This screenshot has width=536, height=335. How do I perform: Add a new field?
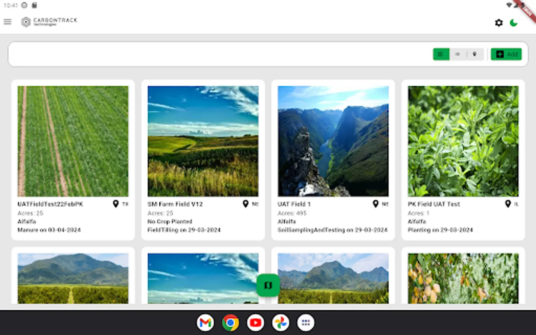click(x=506, y=54)
